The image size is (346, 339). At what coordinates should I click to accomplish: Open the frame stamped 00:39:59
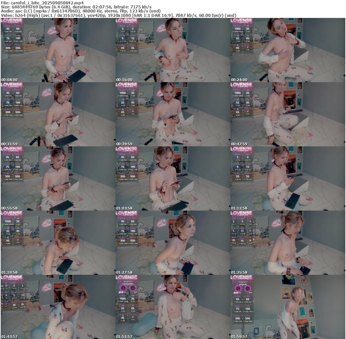(x=173, y=114)
